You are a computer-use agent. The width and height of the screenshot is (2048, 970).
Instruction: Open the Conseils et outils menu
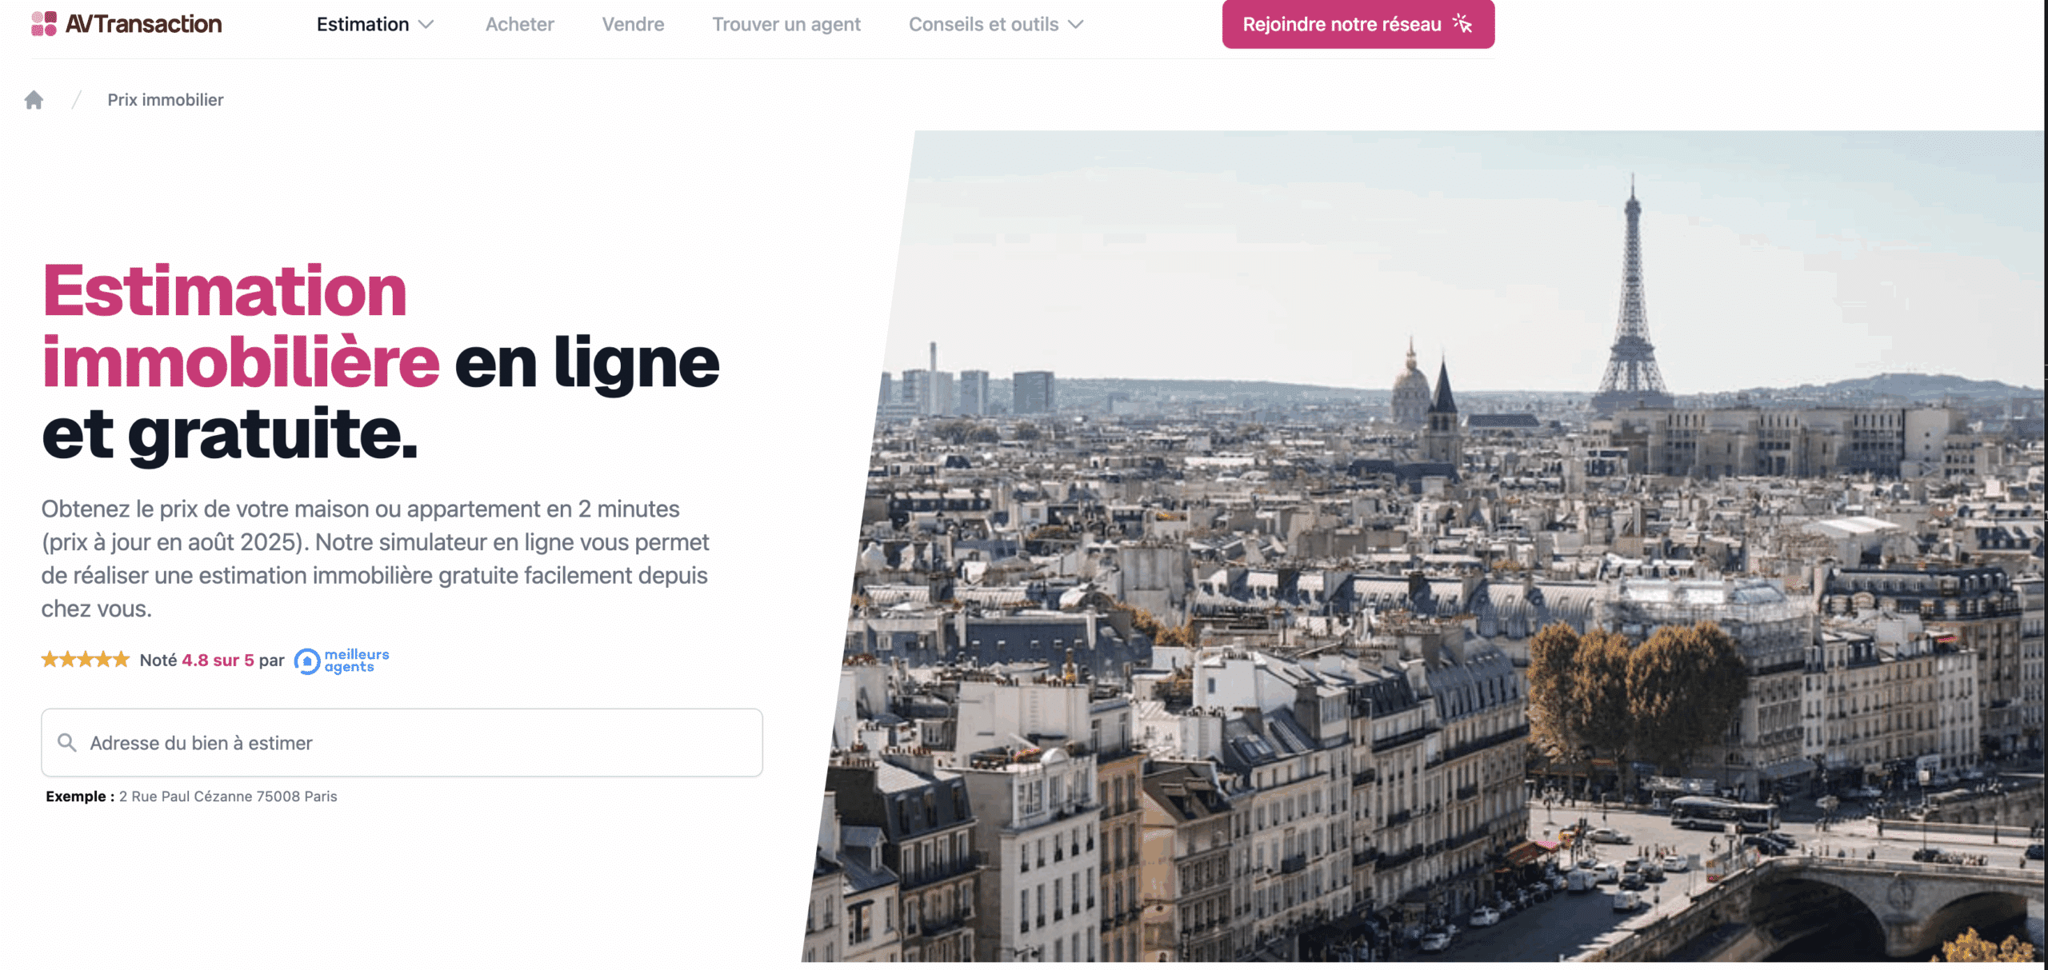point(996,25)
